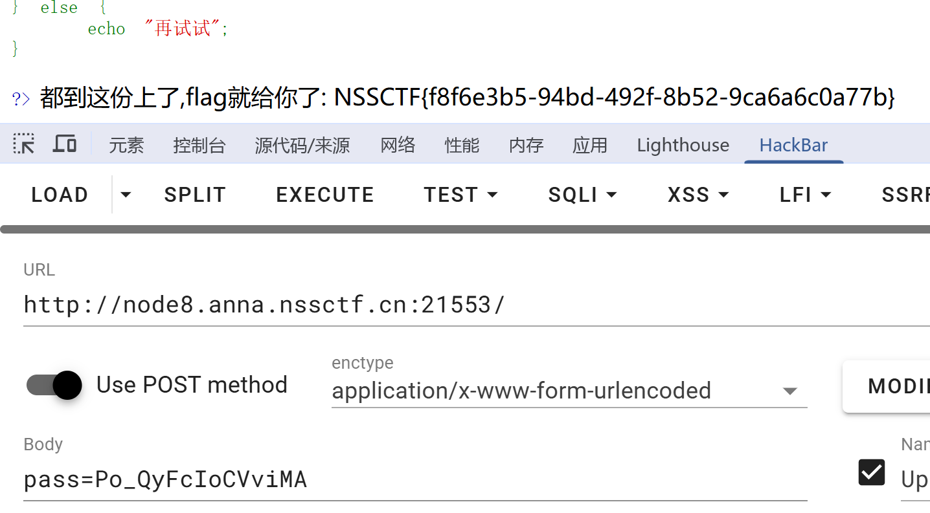Viewport: 930px width, 513px height.
Task: Disable the Use POST method switch
Action: tap(54, 385)
